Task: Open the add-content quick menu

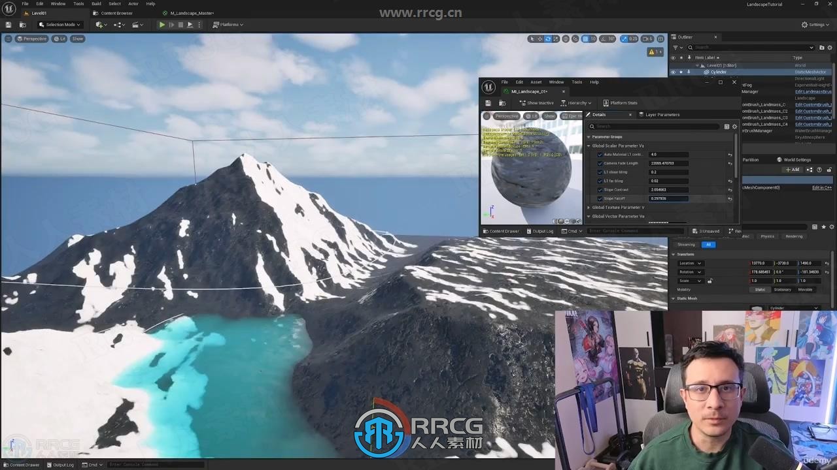Action: tap(101, 25)
